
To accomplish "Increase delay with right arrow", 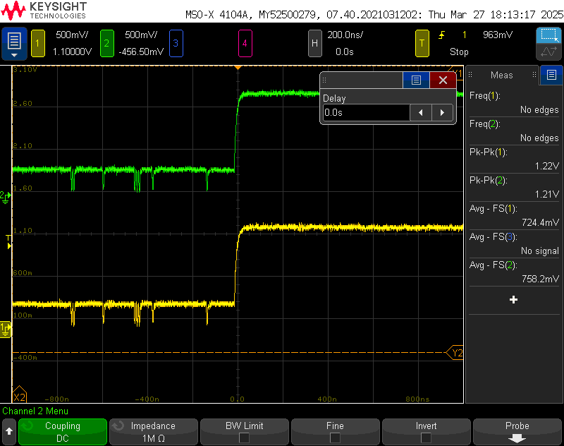I will pyautogui.click(x=442, y=113).
